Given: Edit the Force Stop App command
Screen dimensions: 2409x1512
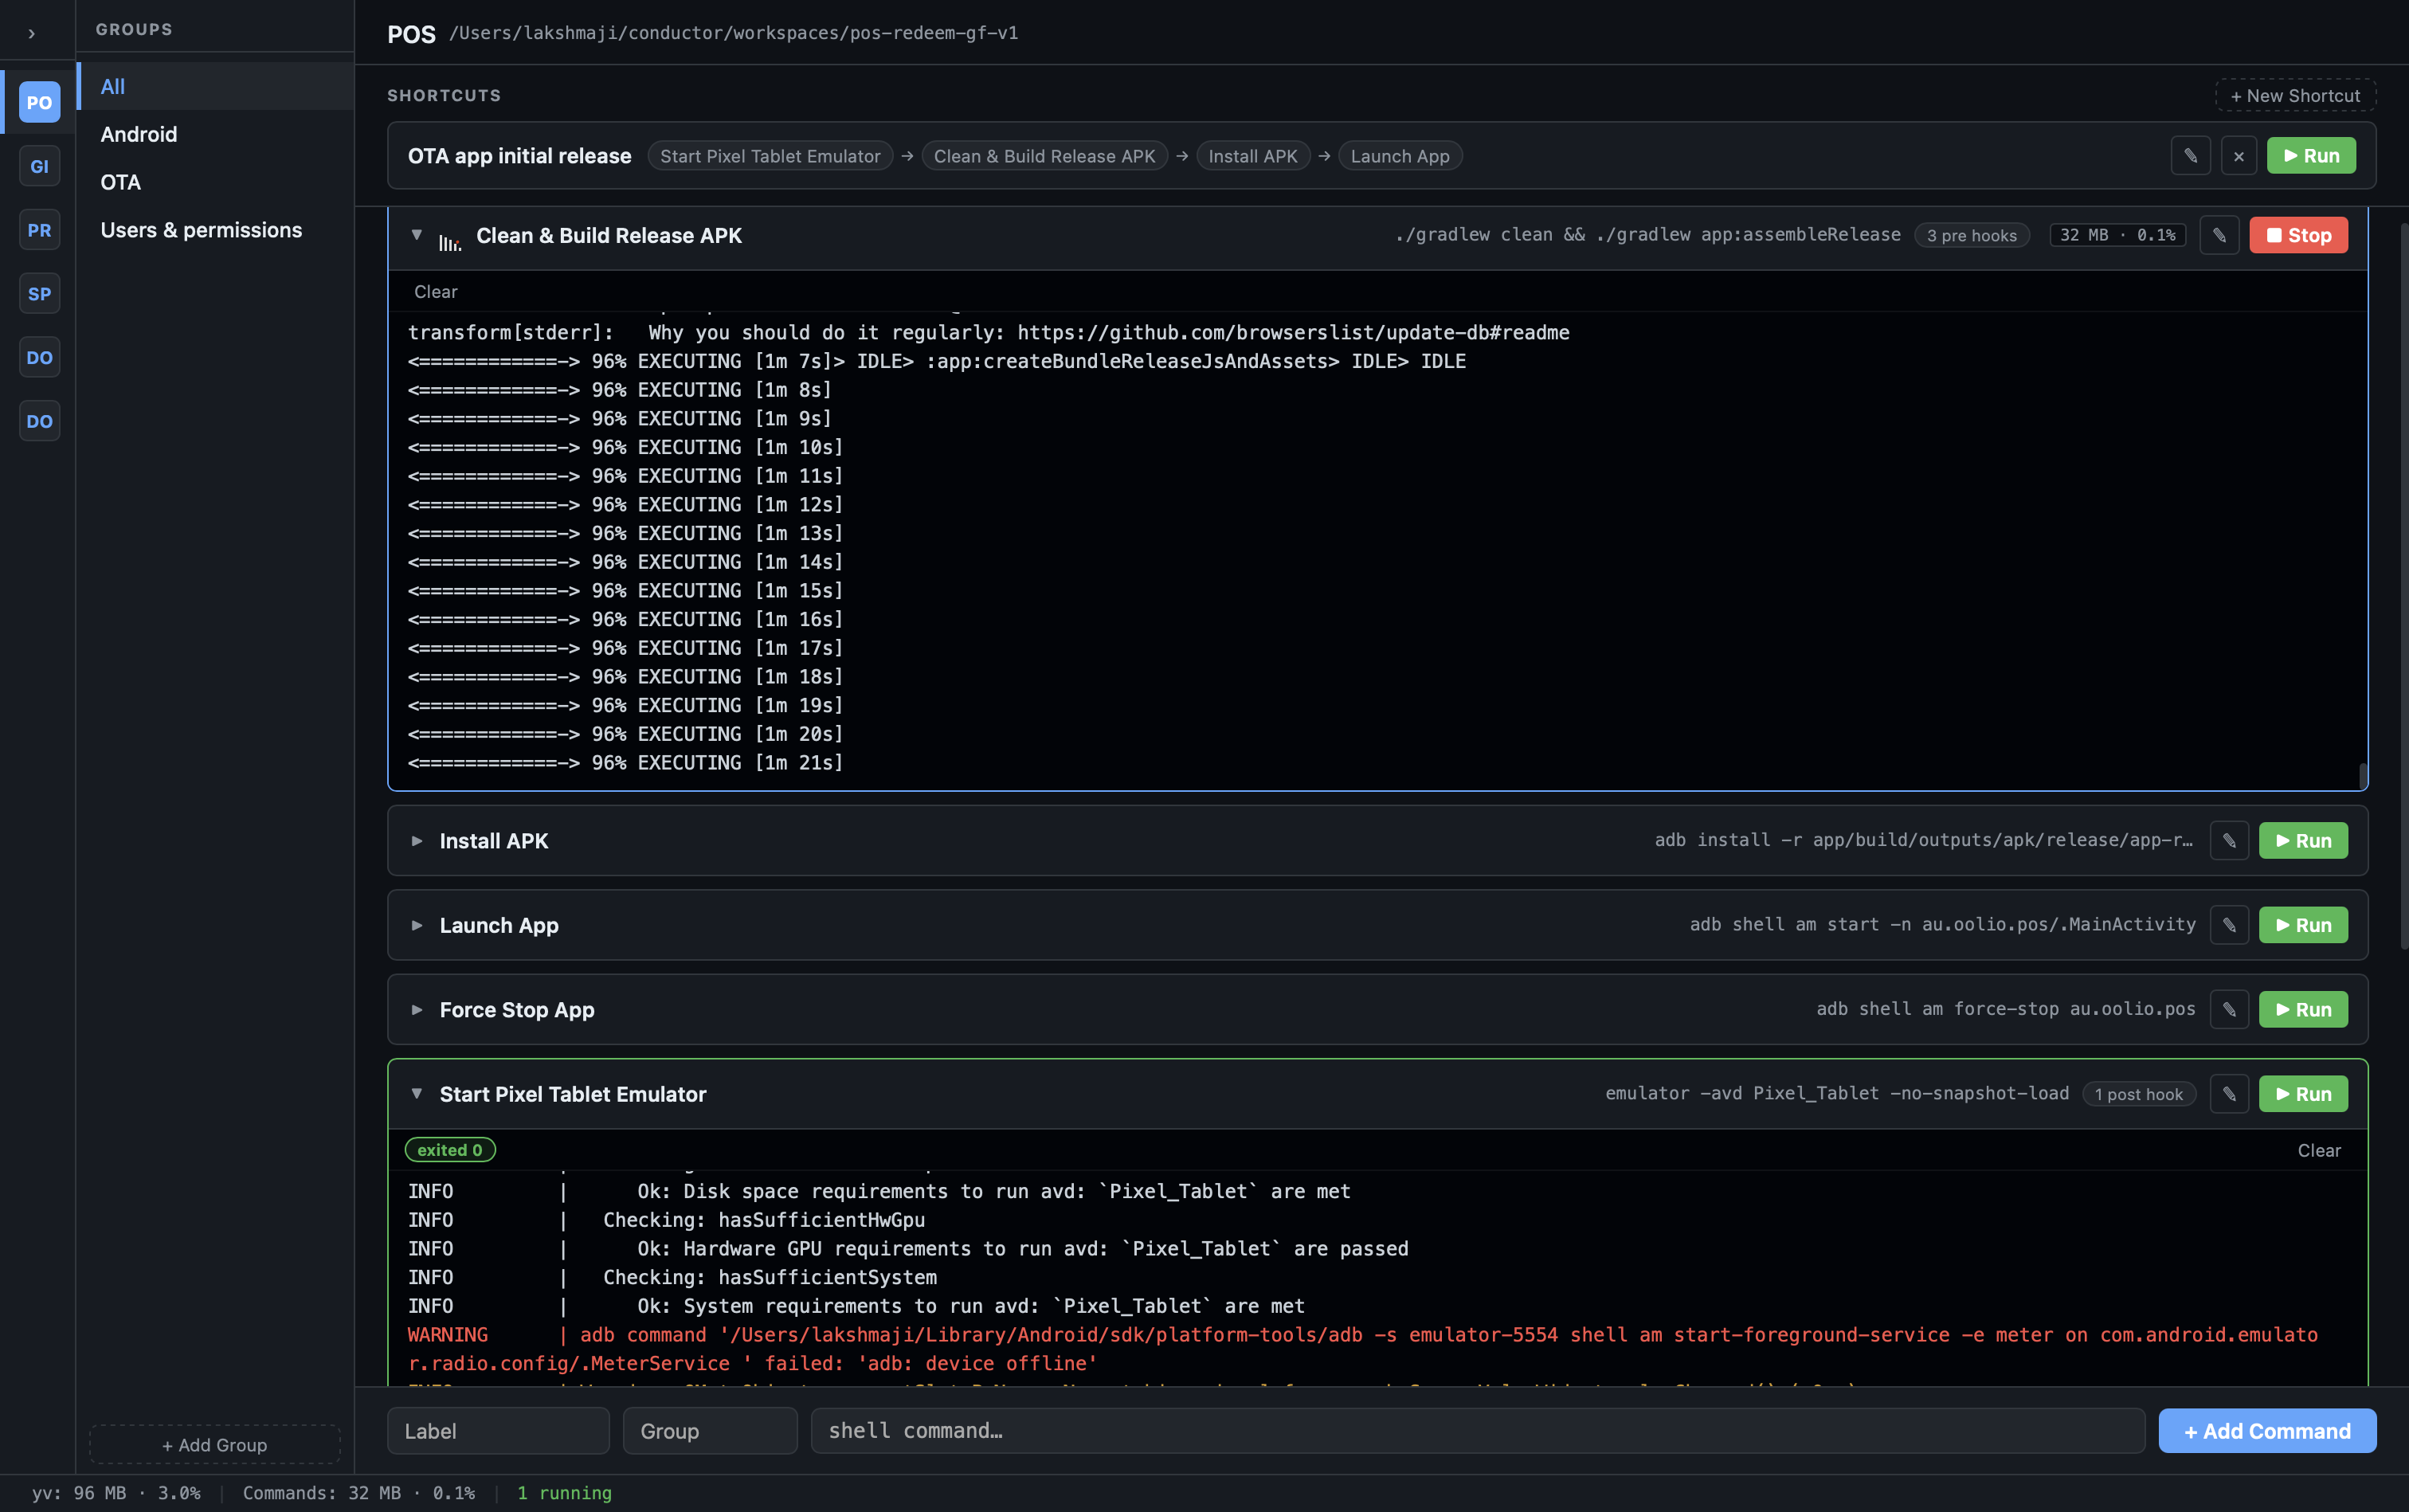Looking at the screenshot, I should 2229,1010.
